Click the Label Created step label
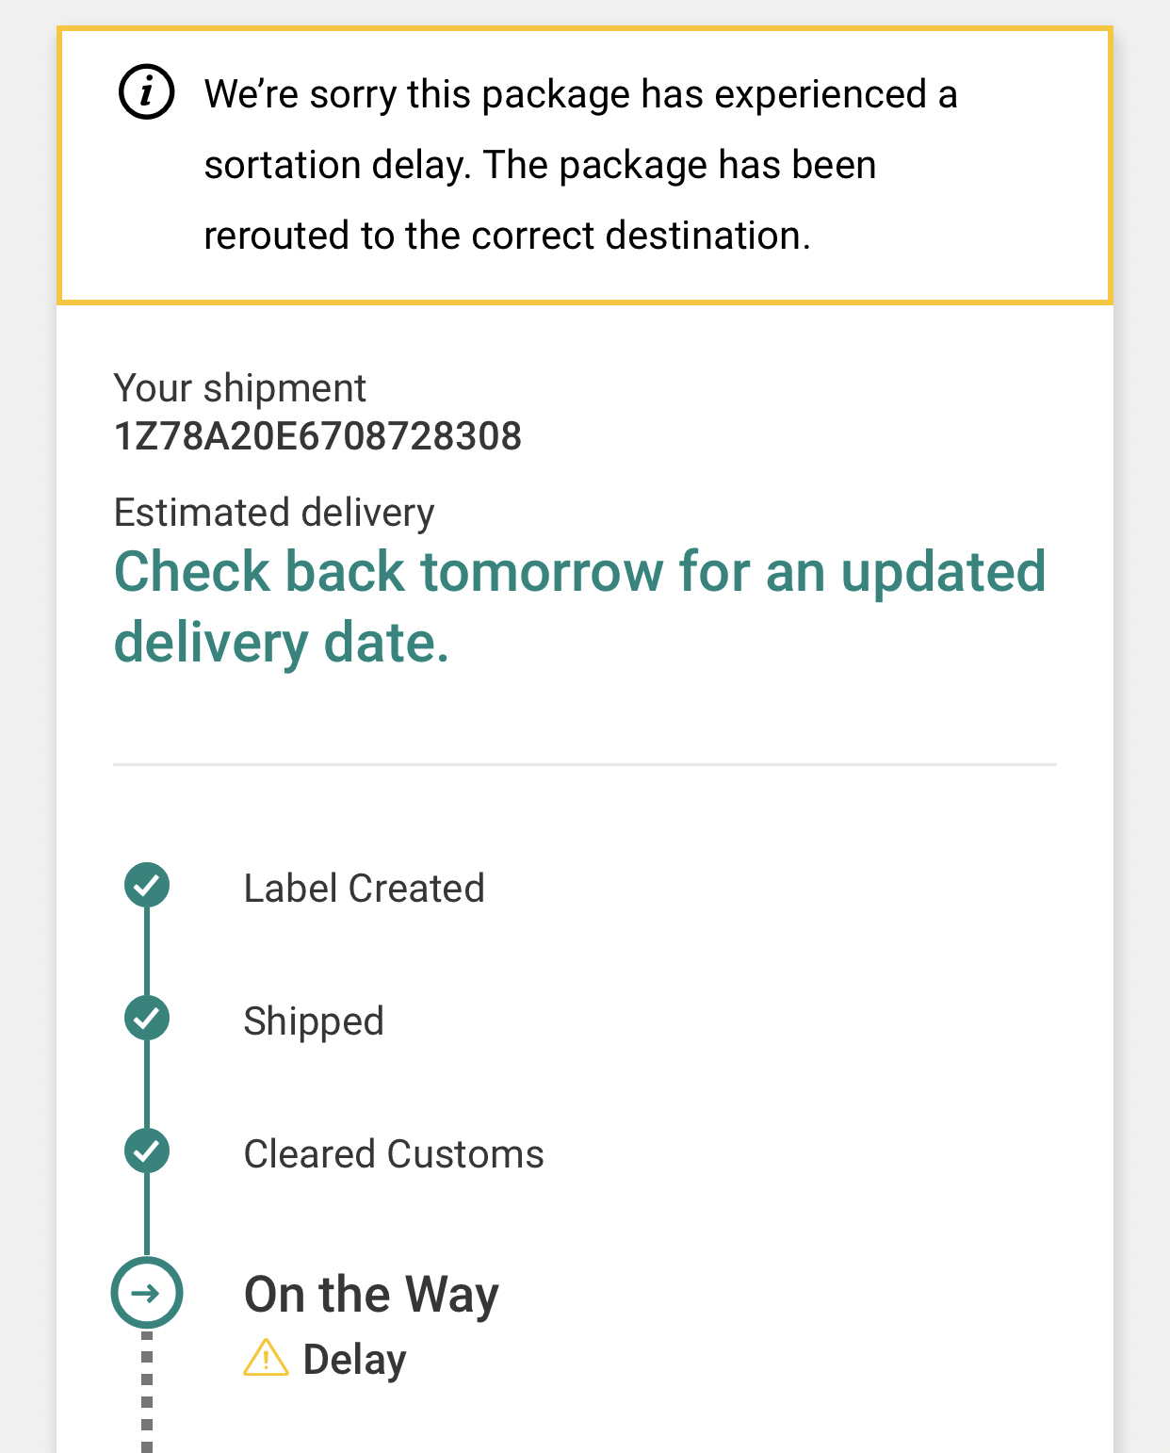Screen dimensions: 1170x1453 tap(364, 889)
